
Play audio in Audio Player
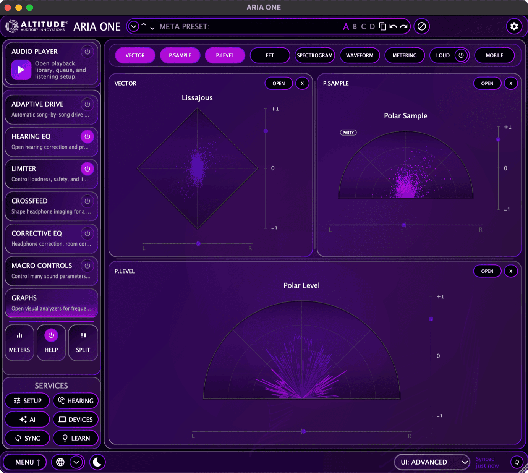tap(21, 70)
